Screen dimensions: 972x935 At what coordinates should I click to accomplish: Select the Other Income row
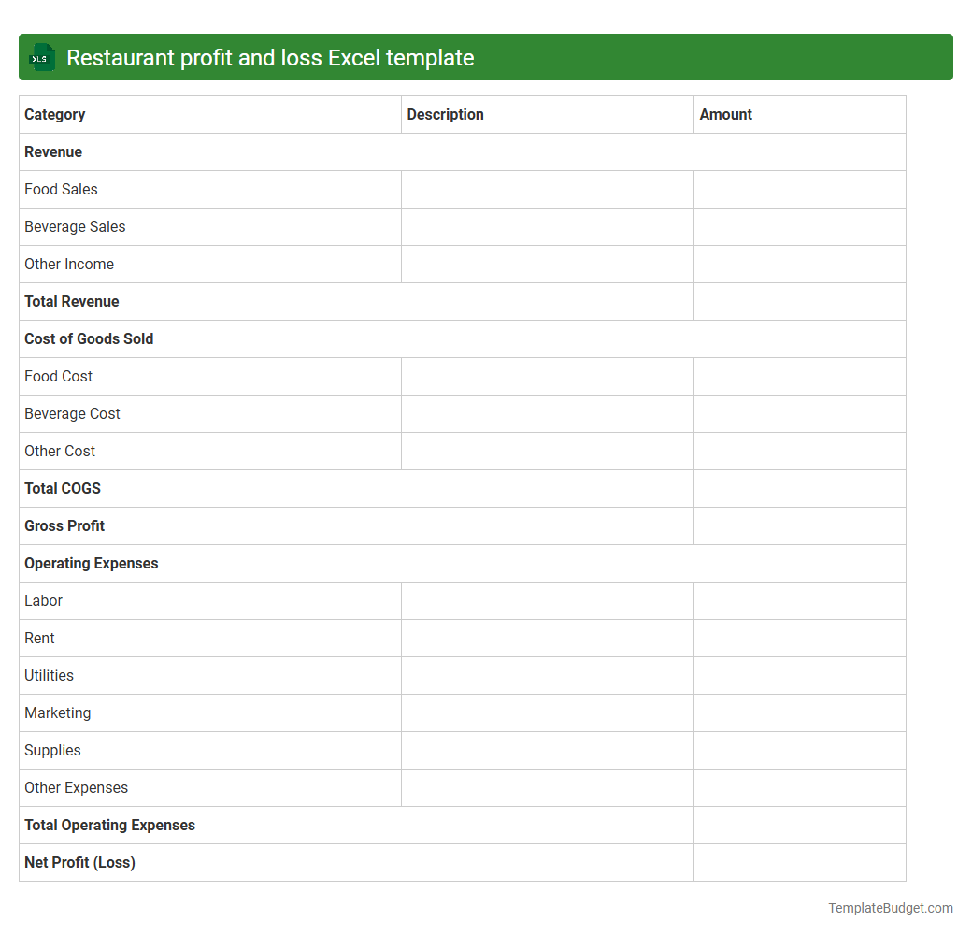pyautogui.click(x=69, y=264)
